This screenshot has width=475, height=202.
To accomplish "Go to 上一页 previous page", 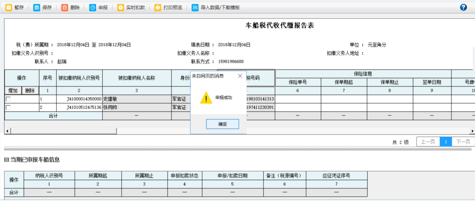I will click(427, 142).
